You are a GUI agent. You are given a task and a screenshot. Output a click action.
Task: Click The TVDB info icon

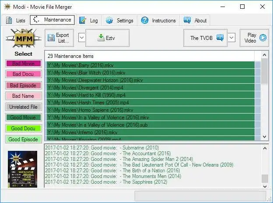220,38
